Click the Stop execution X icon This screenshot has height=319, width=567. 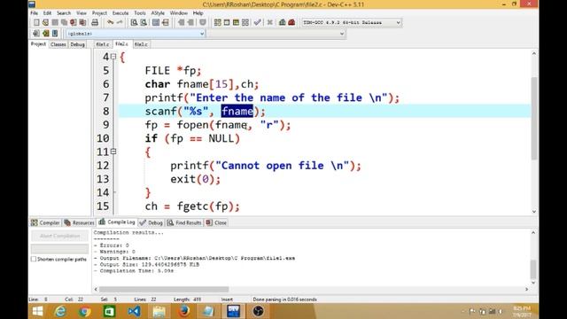click(x=269, y=22)
